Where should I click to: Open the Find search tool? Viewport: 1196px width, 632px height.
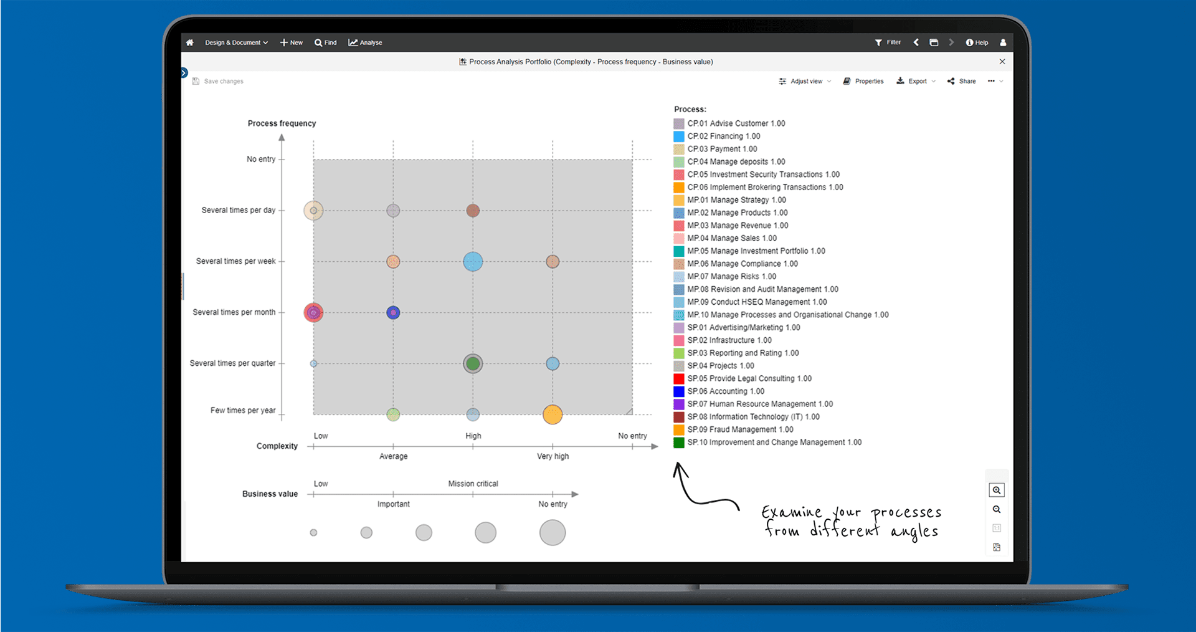click(325, 42)
